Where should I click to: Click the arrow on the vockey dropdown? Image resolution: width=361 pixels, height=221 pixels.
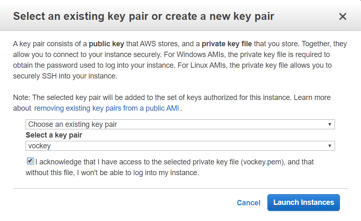(x=330, y=146)
